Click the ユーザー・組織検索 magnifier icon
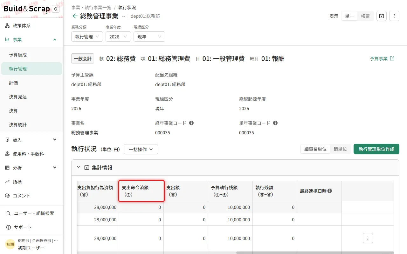The height and width of the screenshot is (254, 407). click(x=9, y=213)
